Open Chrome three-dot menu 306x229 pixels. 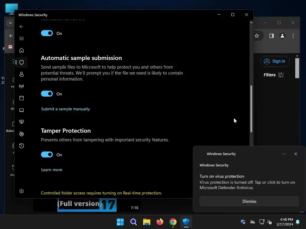(293, 36)
